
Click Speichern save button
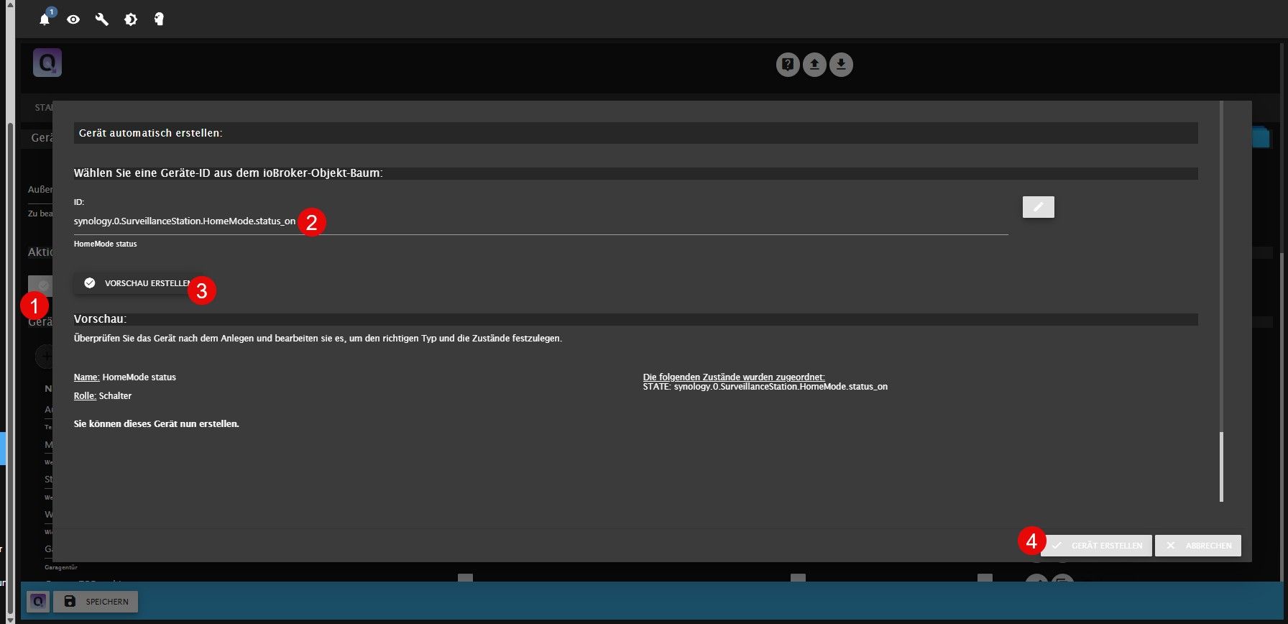(96, 601)
